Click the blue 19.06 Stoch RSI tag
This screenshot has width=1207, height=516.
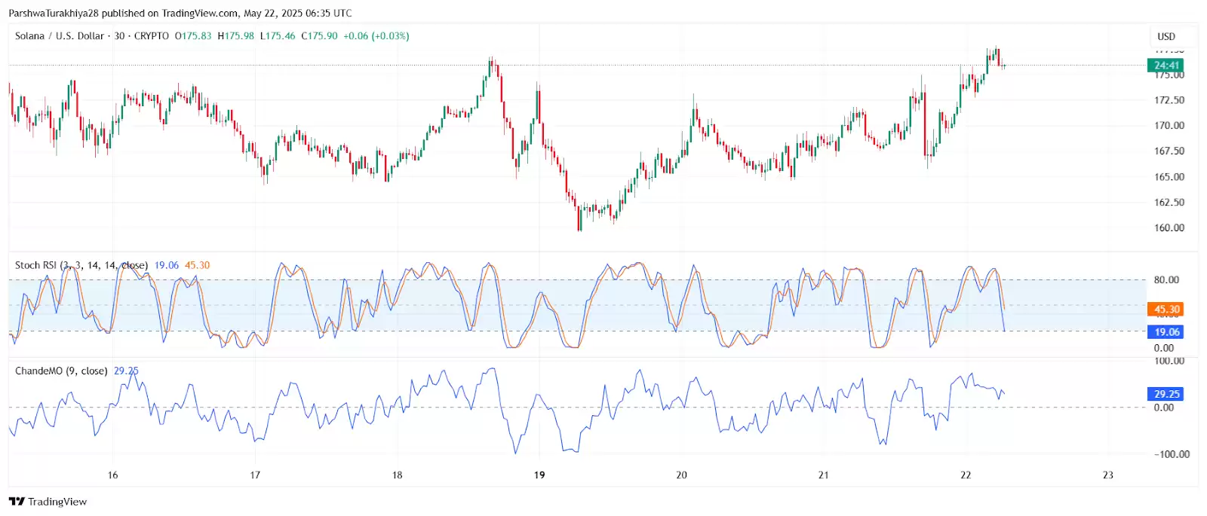(1166, 332)
